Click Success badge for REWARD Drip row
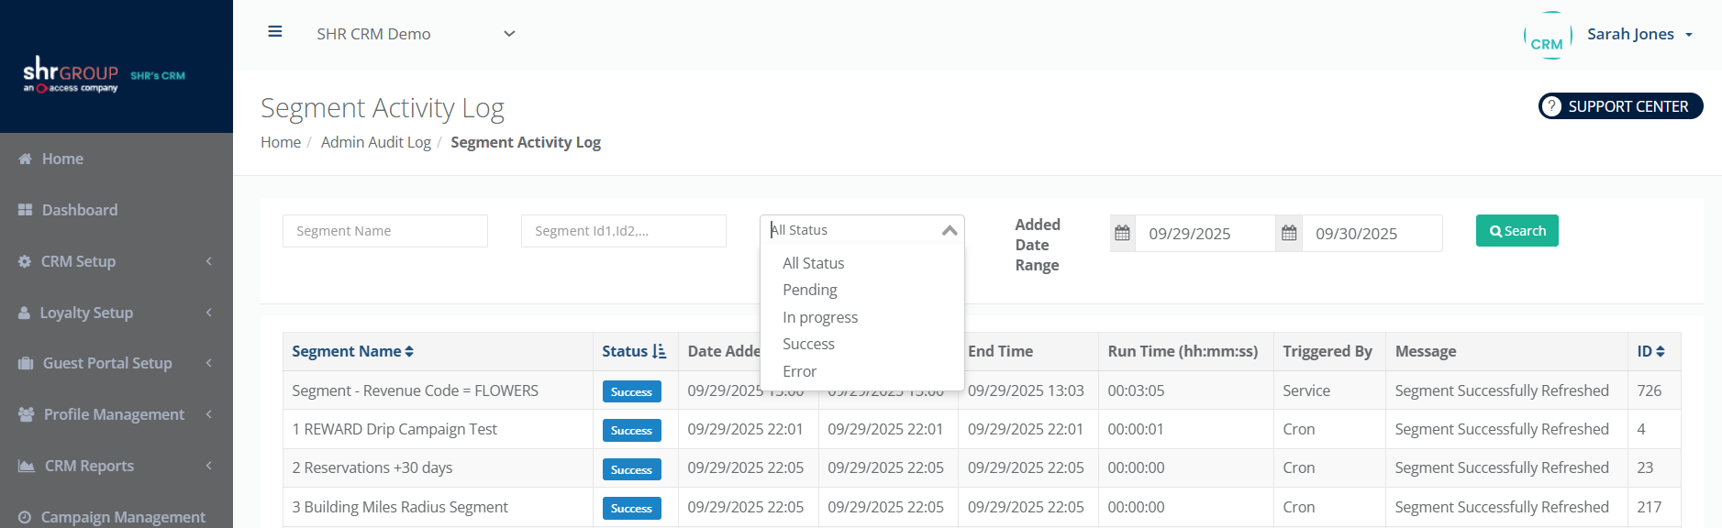This screenshot has height=528, width=1722. [x=632, y=430]
